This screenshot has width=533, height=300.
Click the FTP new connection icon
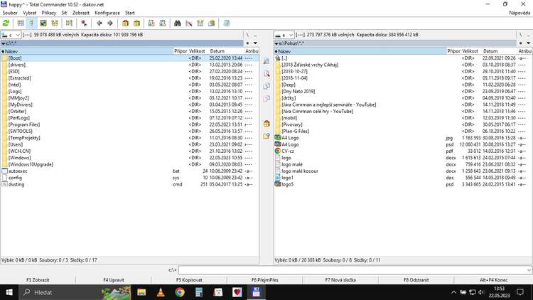pyautogui.click(x=163, y=23)
